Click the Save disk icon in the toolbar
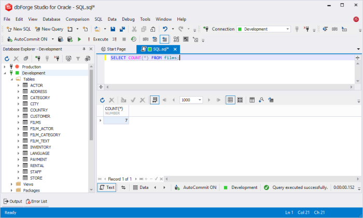 113,29
